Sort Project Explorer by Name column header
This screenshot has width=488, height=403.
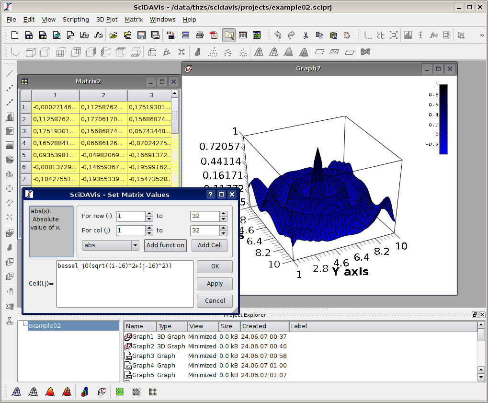140,326
